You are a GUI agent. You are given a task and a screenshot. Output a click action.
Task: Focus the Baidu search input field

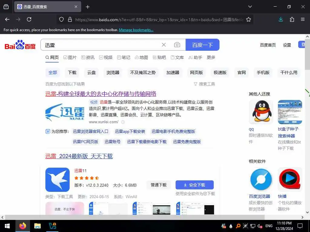101,45
